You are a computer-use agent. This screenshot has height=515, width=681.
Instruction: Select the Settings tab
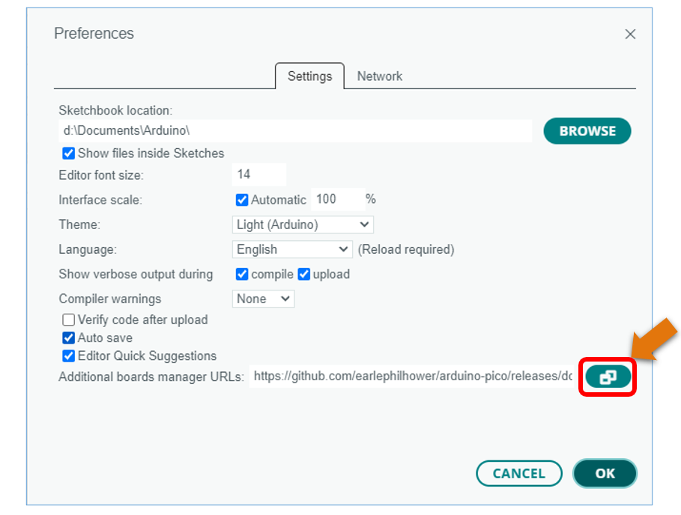(309, 76)
